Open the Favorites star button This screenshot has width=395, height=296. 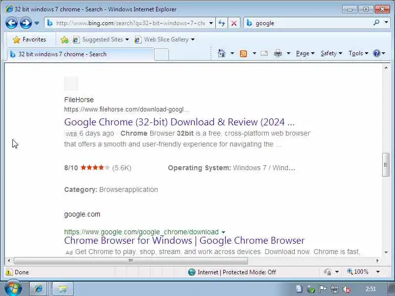[30, 39]
